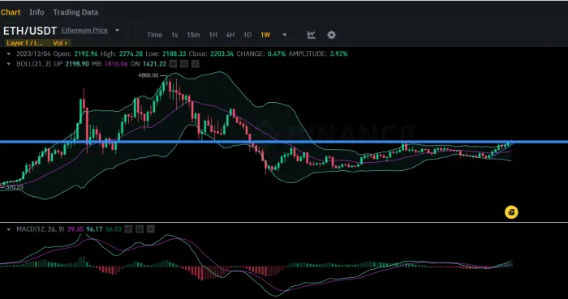The image size is (568, 299).
Task: Click the AMPLITUDE value 3.92%
Action: pyautogui.click(x=338, y=53)
